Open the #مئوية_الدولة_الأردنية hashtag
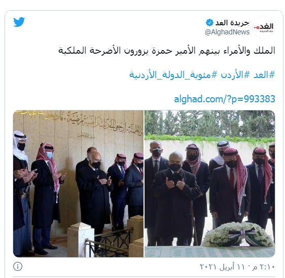 [173, 74]
